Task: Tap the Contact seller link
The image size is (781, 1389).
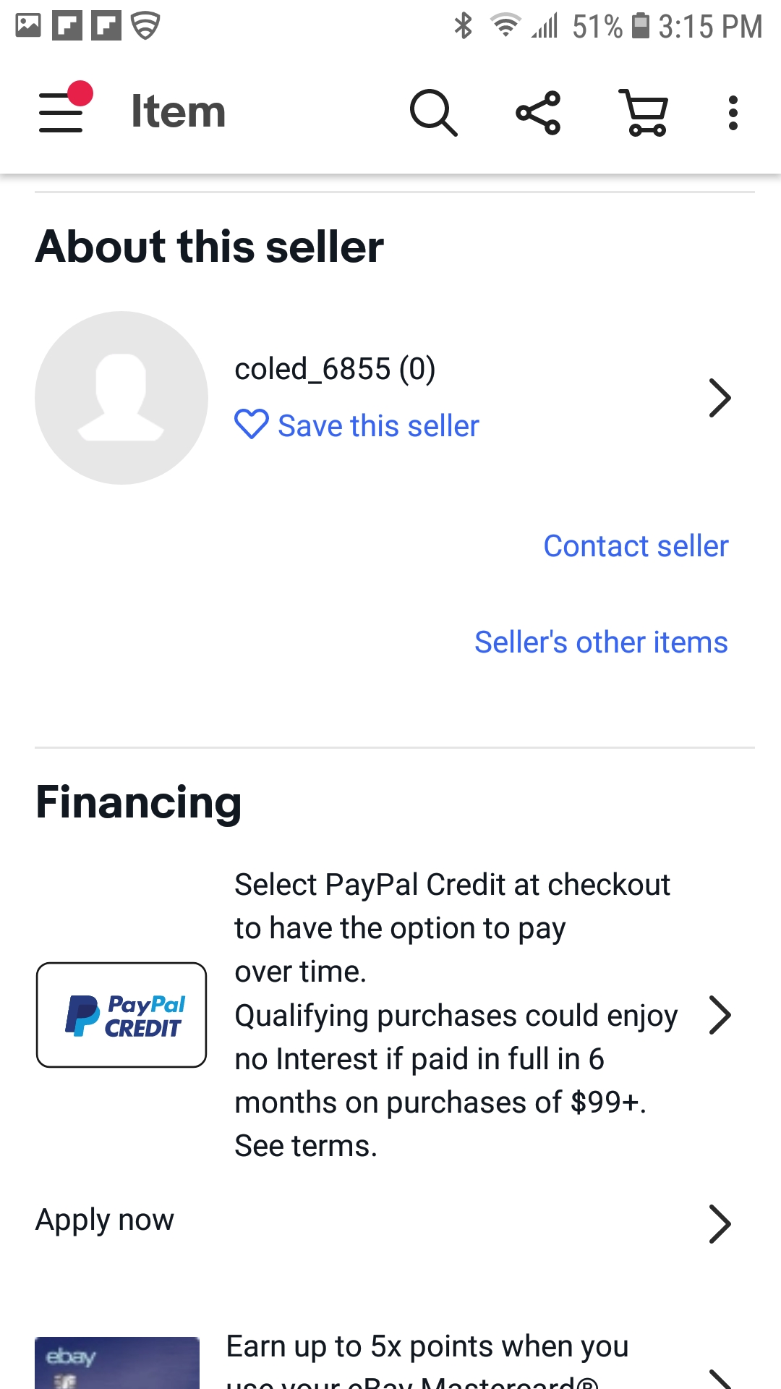Action: (x=636, y=546)
